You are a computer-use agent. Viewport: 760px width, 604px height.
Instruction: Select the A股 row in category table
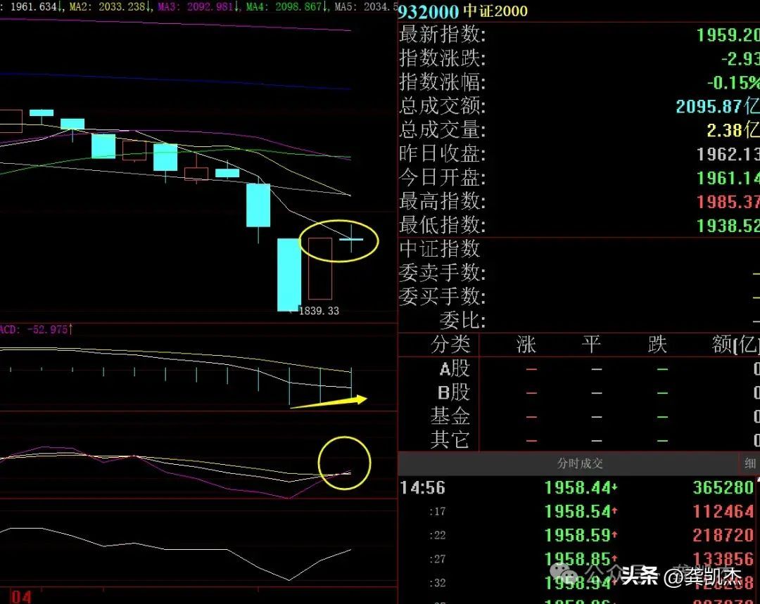click(x=454, y=368)
